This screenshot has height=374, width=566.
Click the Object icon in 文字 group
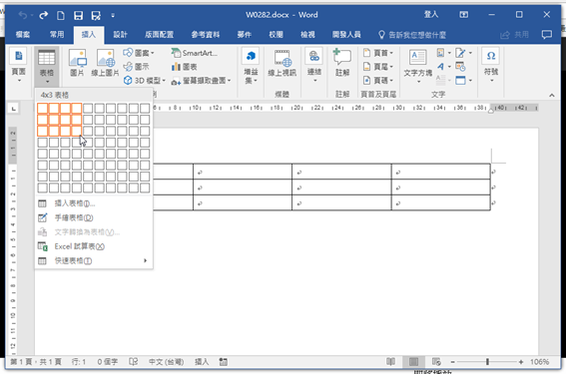[460, 80]
